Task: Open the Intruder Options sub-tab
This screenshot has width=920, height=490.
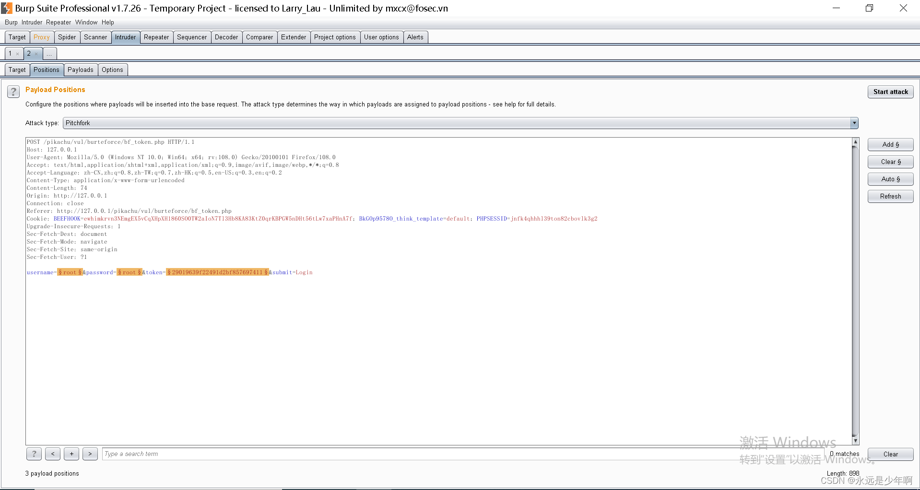Action: 112,70
